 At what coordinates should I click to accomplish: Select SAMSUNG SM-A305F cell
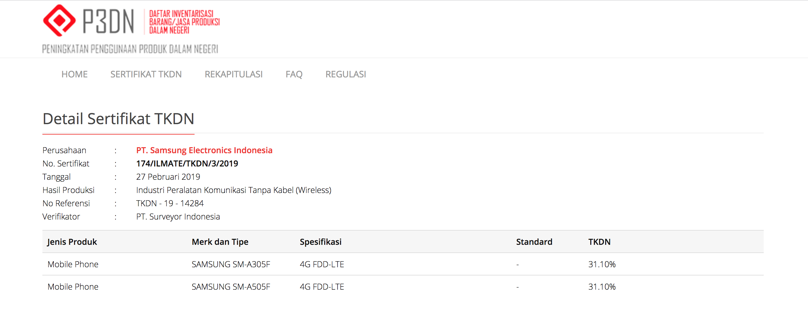231,264
